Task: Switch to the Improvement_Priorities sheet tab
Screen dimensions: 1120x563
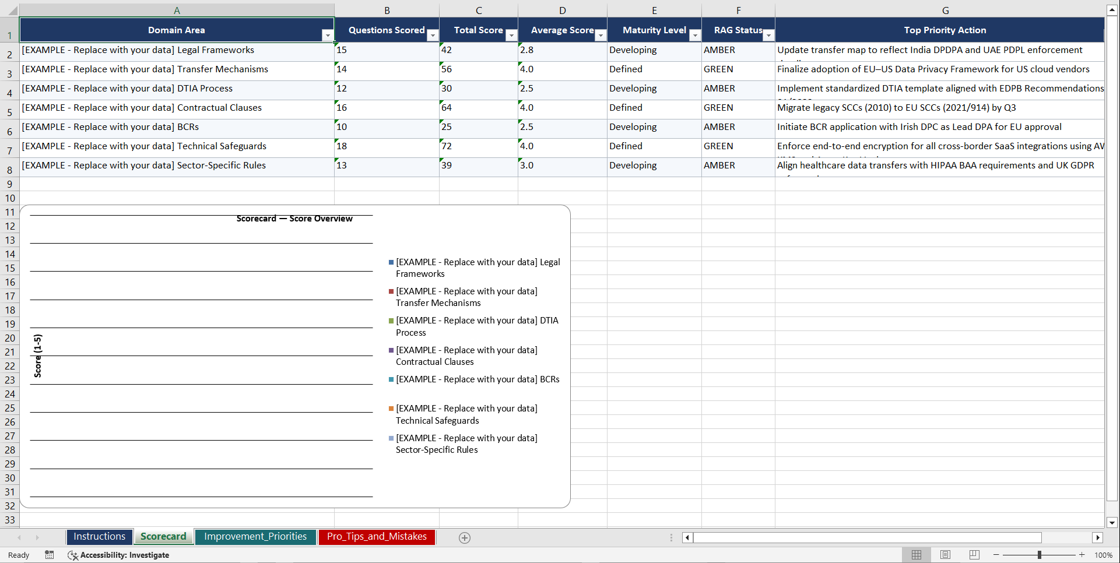Action: coord(255,537)
